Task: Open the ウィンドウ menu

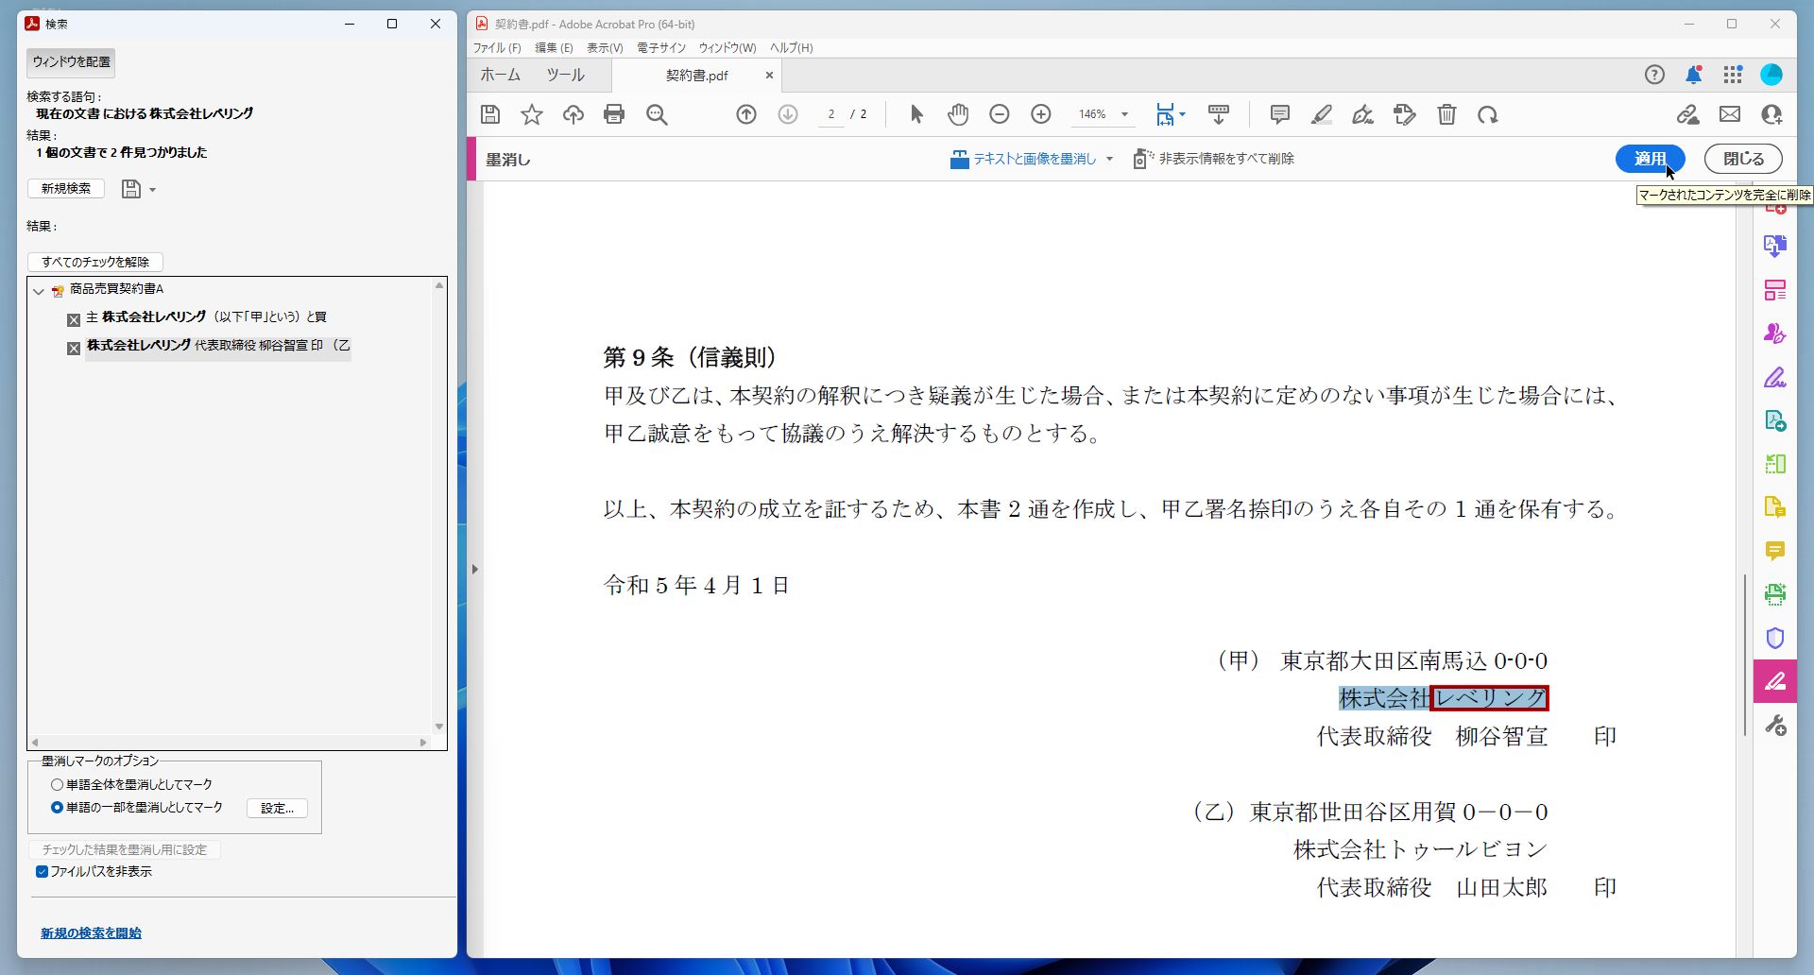Action: click(727, 47)
